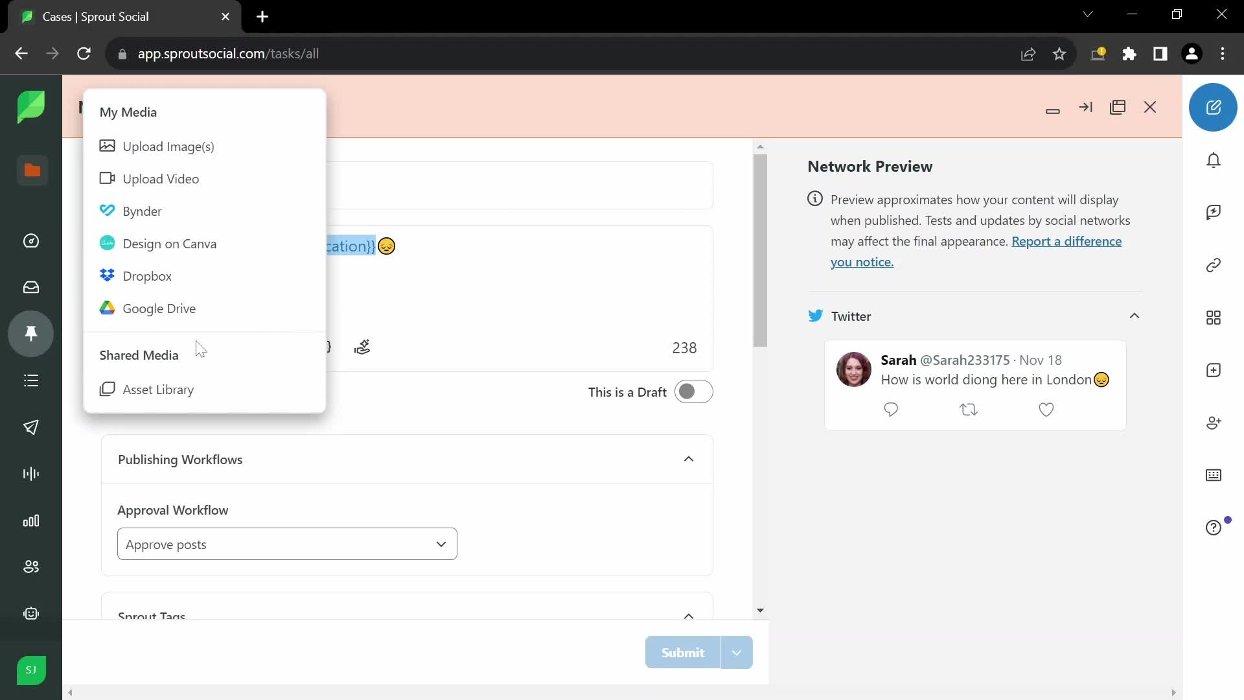Expand the Publishing Workflows section
Image resolution: width=1244 pixels, height=700 pixels.
[x=689, y=459]
